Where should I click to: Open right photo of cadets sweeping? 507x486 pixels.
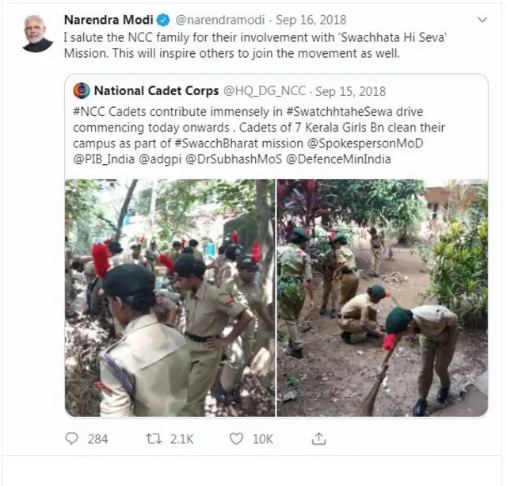pos(382,297)
